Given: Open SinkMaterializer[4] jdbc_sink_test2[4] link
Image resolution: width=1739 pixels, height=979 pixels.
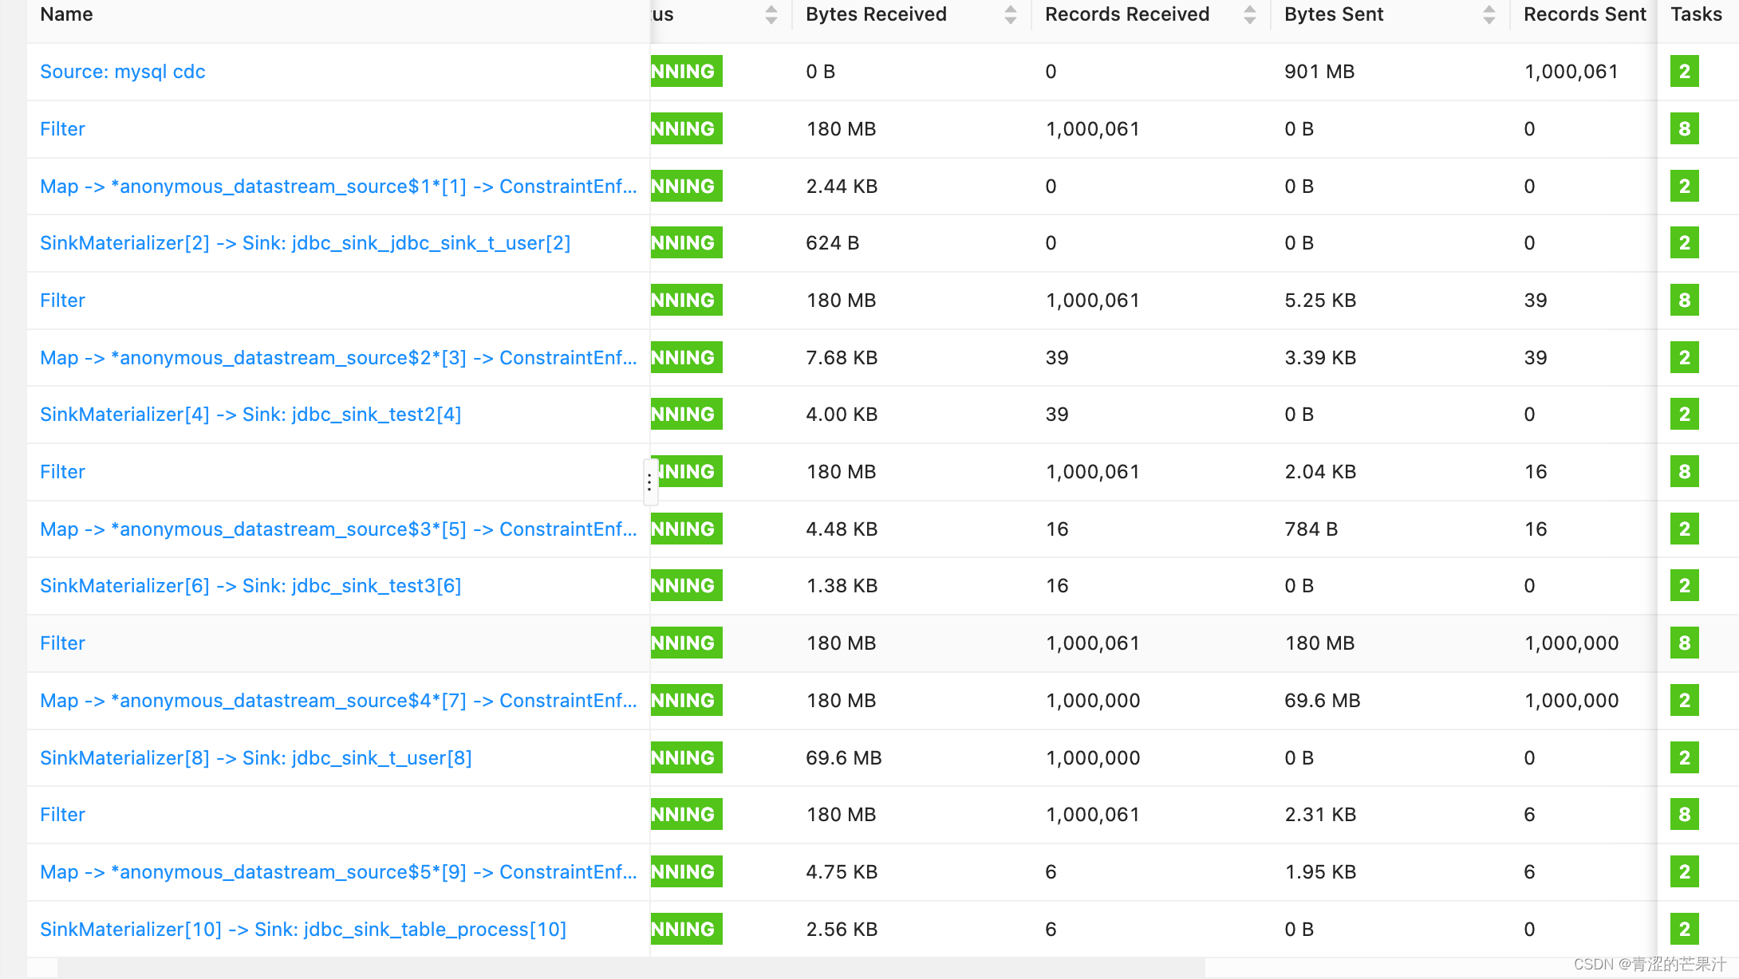Looking at the screenshot, I should coord(250,415).
